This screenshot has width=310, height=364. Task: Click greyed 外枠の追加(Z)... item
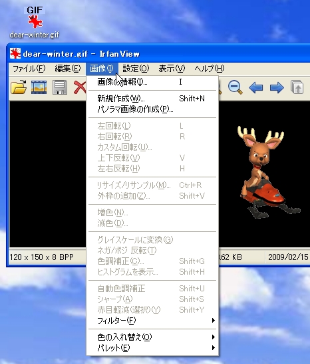[x=152, y=196]
